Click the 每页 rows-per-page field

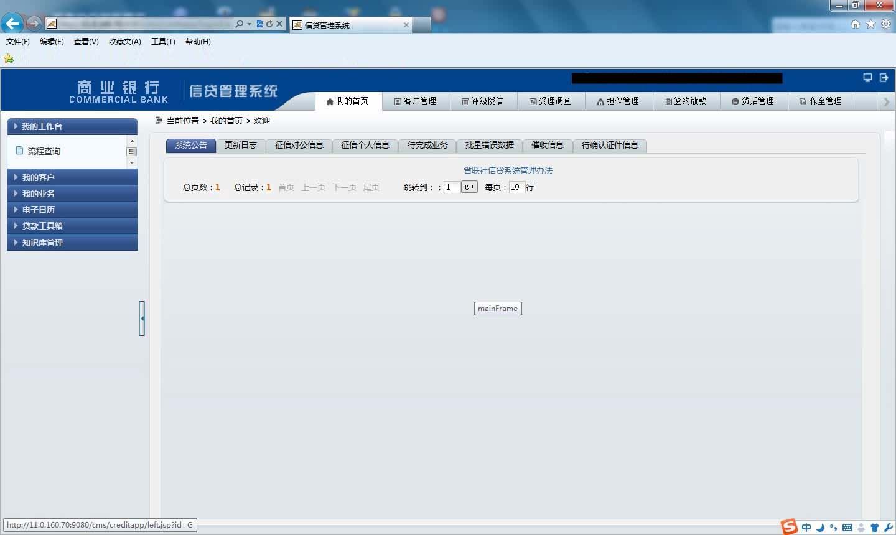coord(517,187)
